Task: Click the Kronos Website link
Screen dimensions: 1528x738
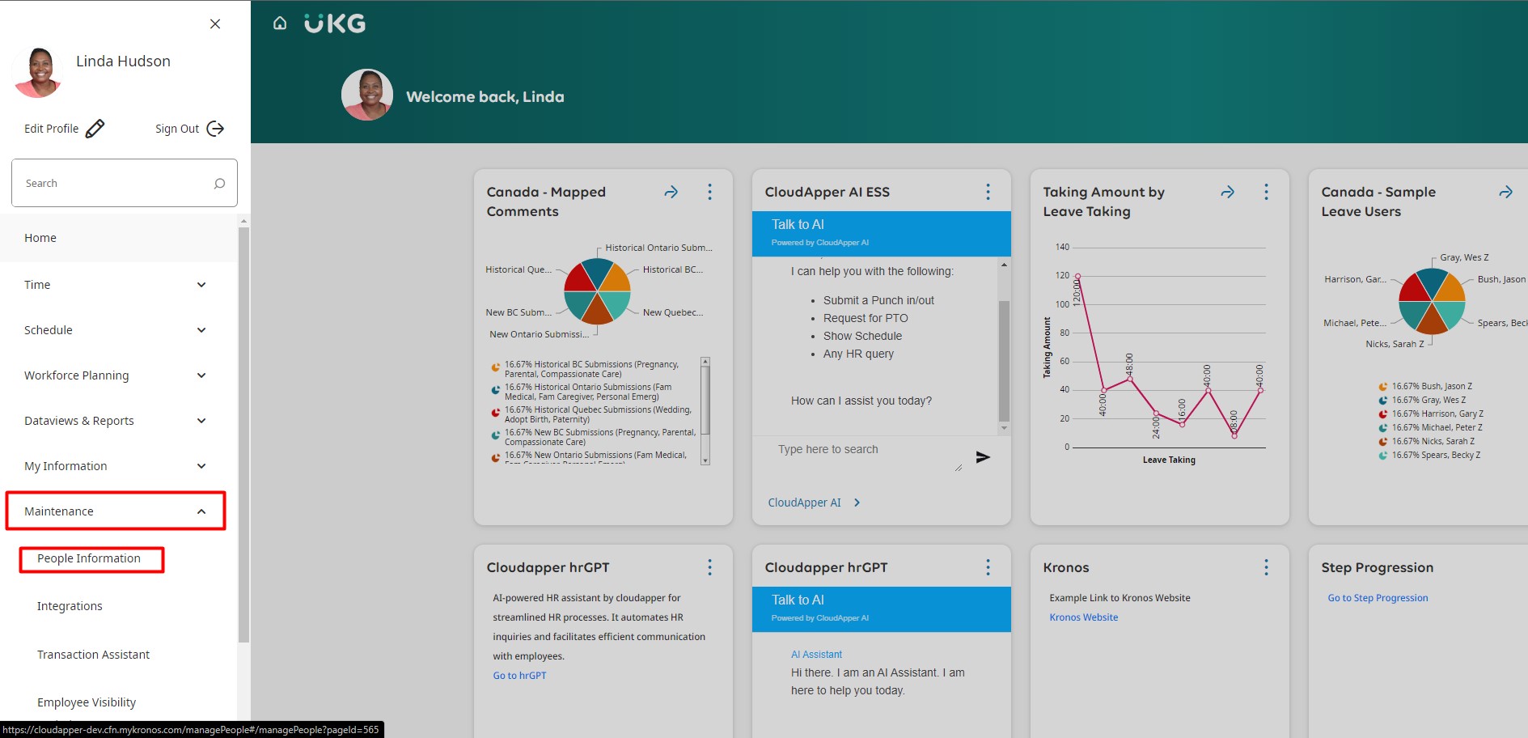Action: pyautogui.click(x=1083, y=617)
